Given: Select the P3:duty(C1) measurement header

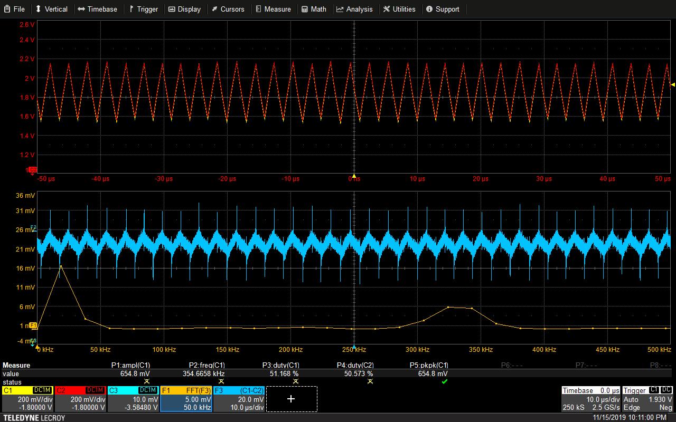Looking at the screenshot, I should click(281, 365).
